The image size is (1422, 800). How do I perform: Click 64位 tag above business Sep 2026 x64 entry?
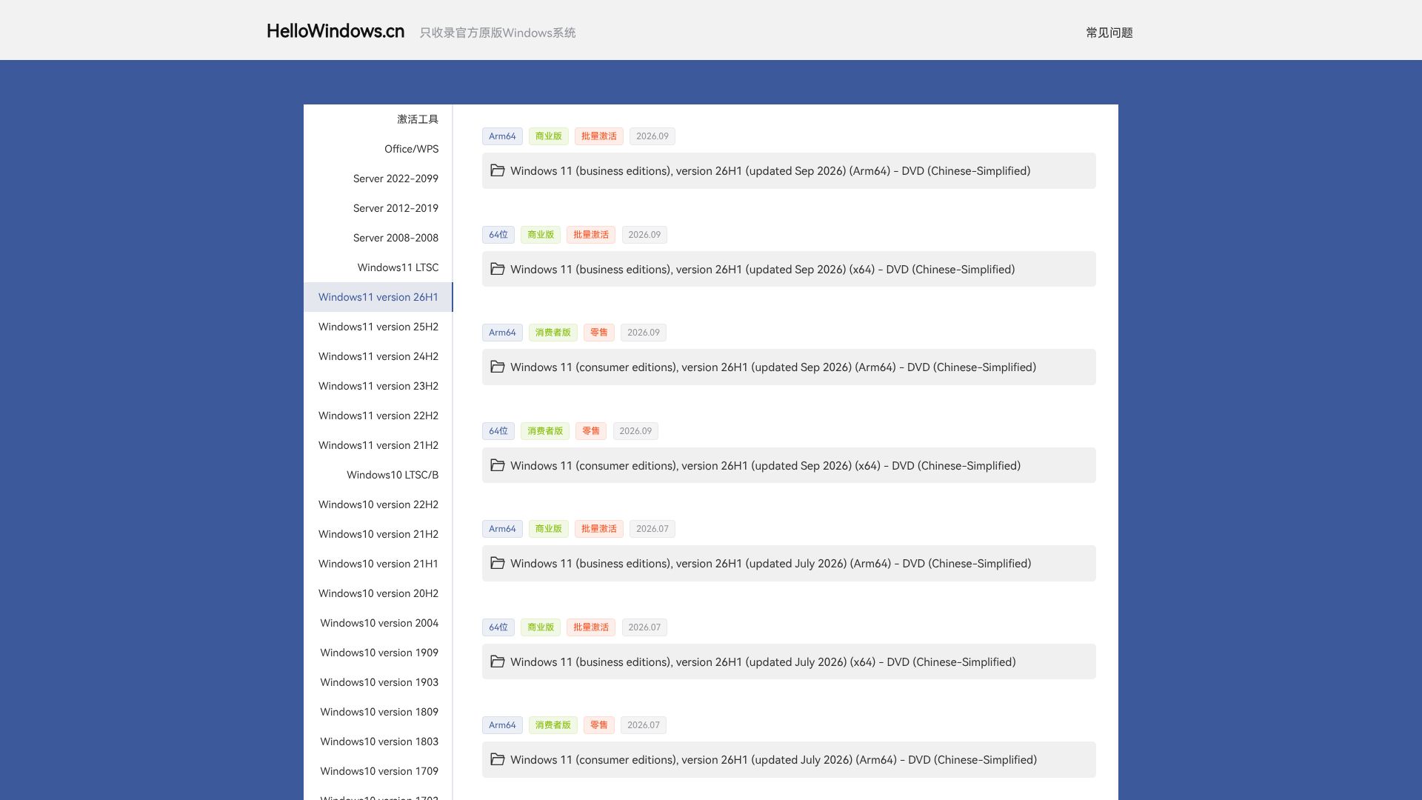[498, 235]
